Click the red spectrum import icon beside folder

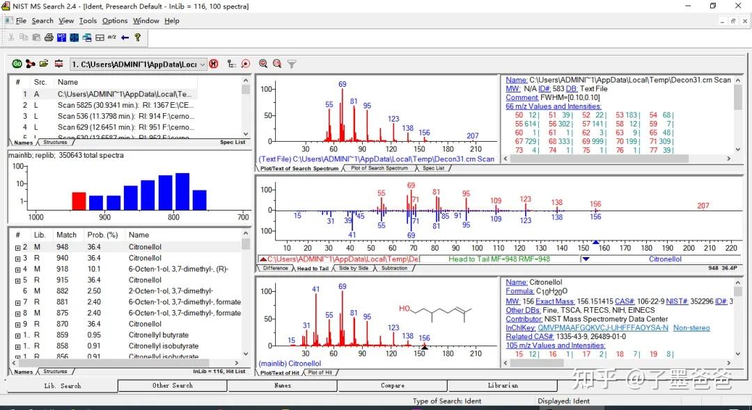pyautogui.click(x=58, y=64)
